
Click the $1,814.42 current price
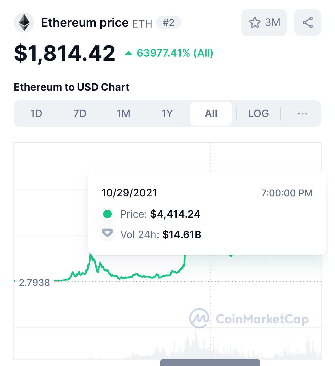click(65, 53)
